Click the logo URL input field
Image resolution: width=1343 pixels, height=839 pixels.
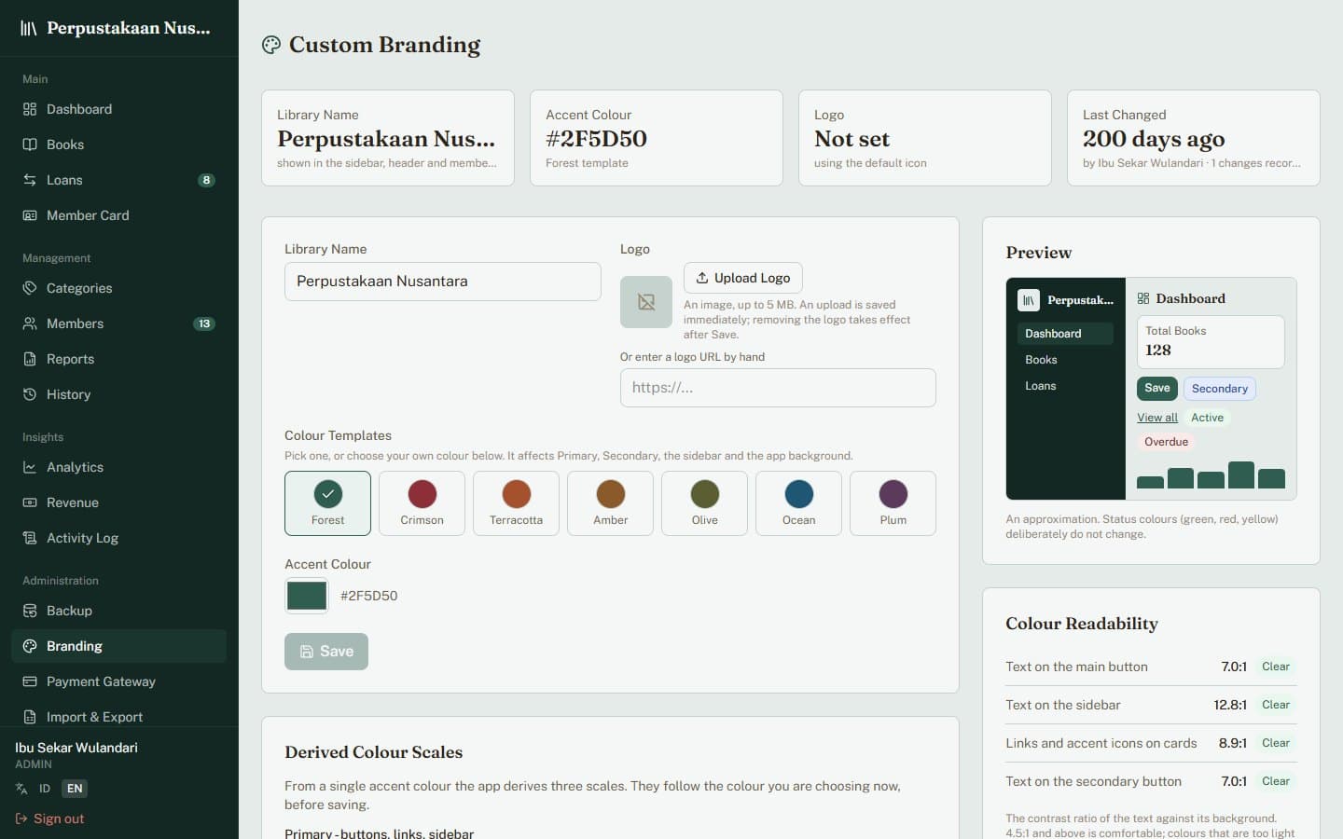point(778,388)
